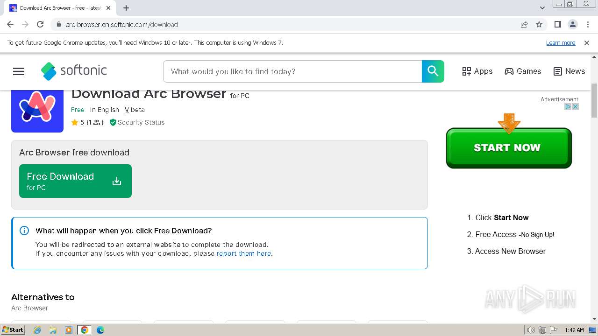Click the volume speaker tray icon
598x336 pixels.
(531, 330)
